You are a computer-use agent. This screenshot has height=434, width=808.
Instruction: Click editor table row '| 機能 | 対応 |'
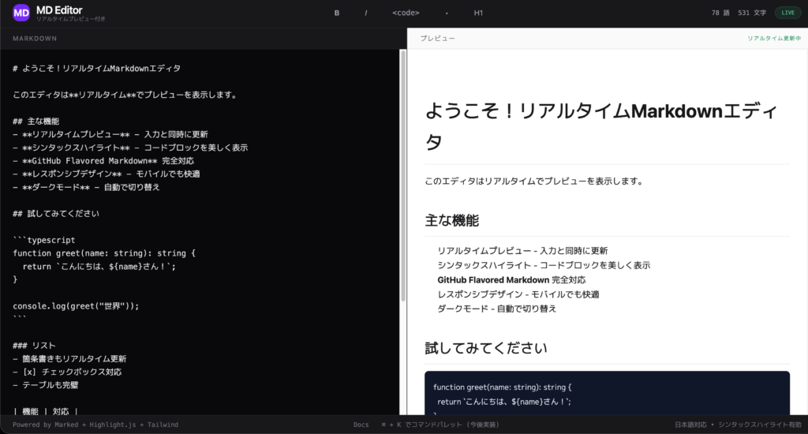(45, 411)
